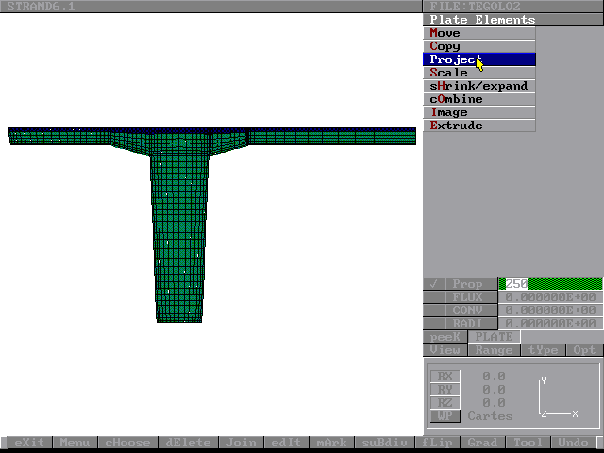
Task: Click Undo in the bottom bar
Action: 573,443
